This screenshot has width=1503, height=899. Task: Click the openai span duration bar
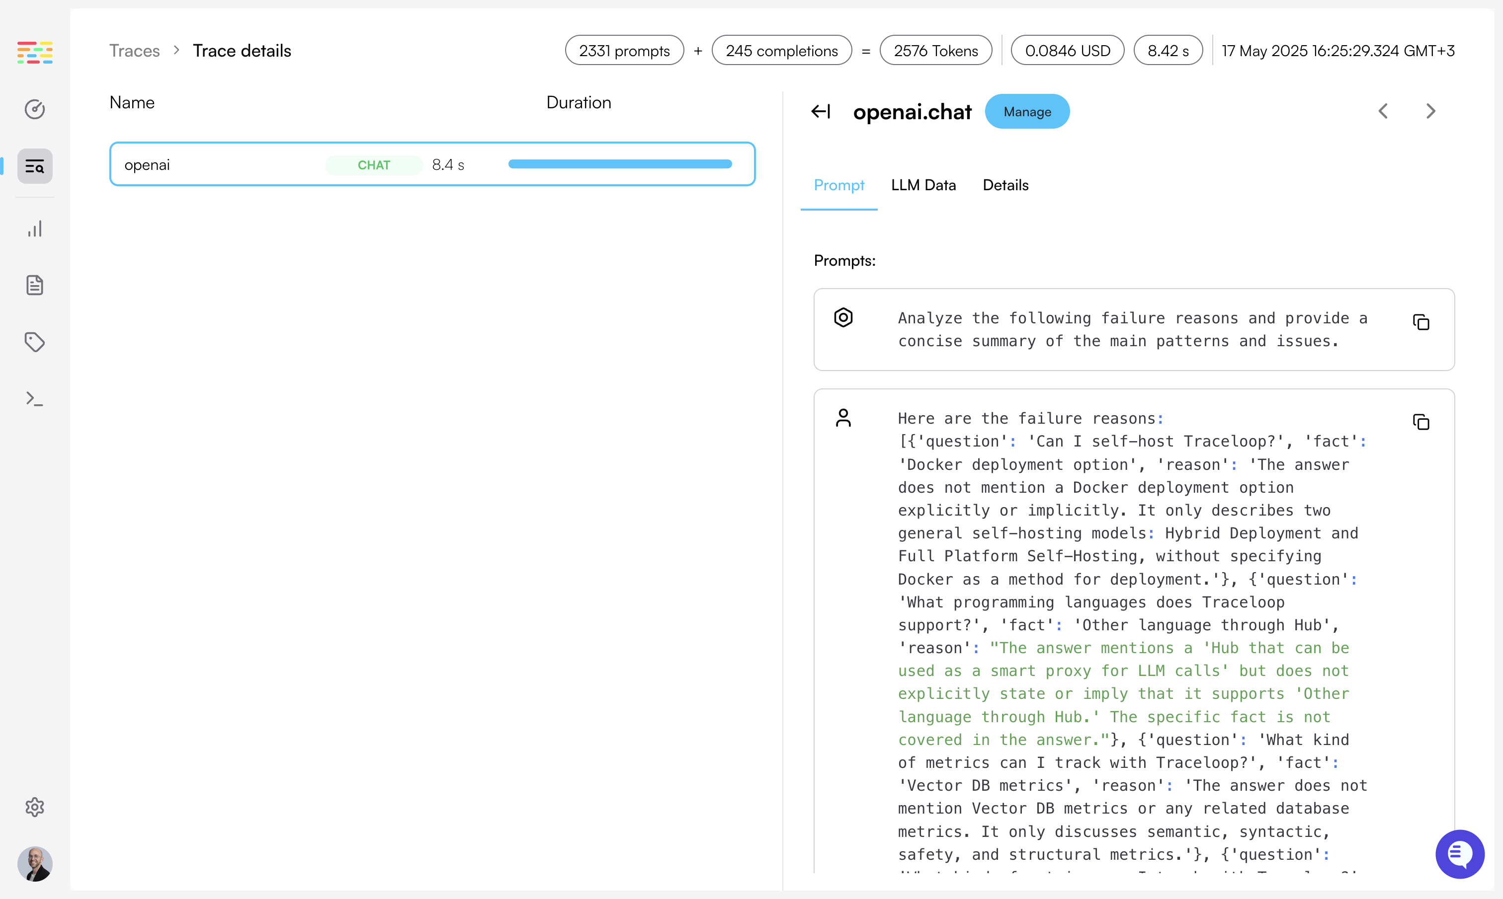619,164
